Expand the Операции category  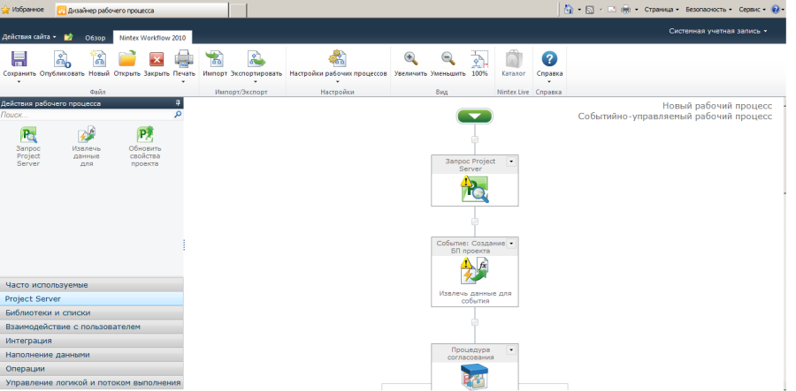[x=92, y=369]
